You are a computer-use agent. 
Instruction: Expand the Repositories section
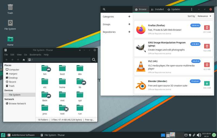pos(117,32)
